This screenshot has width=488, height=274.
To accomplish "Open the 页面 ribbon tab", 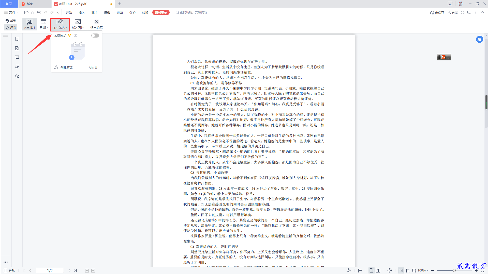I will (120, 12).
